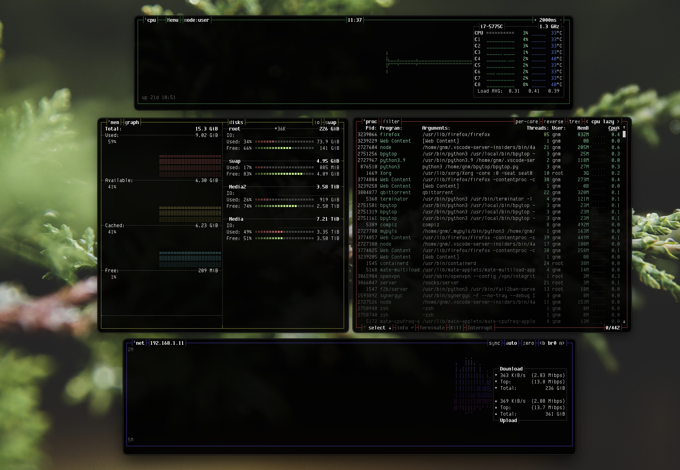Viewport: 680px width, 470px height.
Task: Expand io view in disks box
Action: (x=316, y=122)
